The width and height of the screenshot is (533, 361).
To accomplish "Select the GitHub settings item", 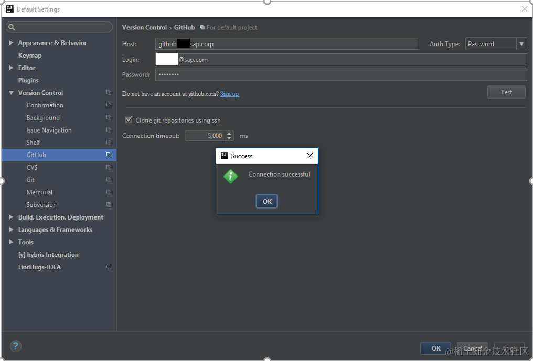I will coord(59,155).
